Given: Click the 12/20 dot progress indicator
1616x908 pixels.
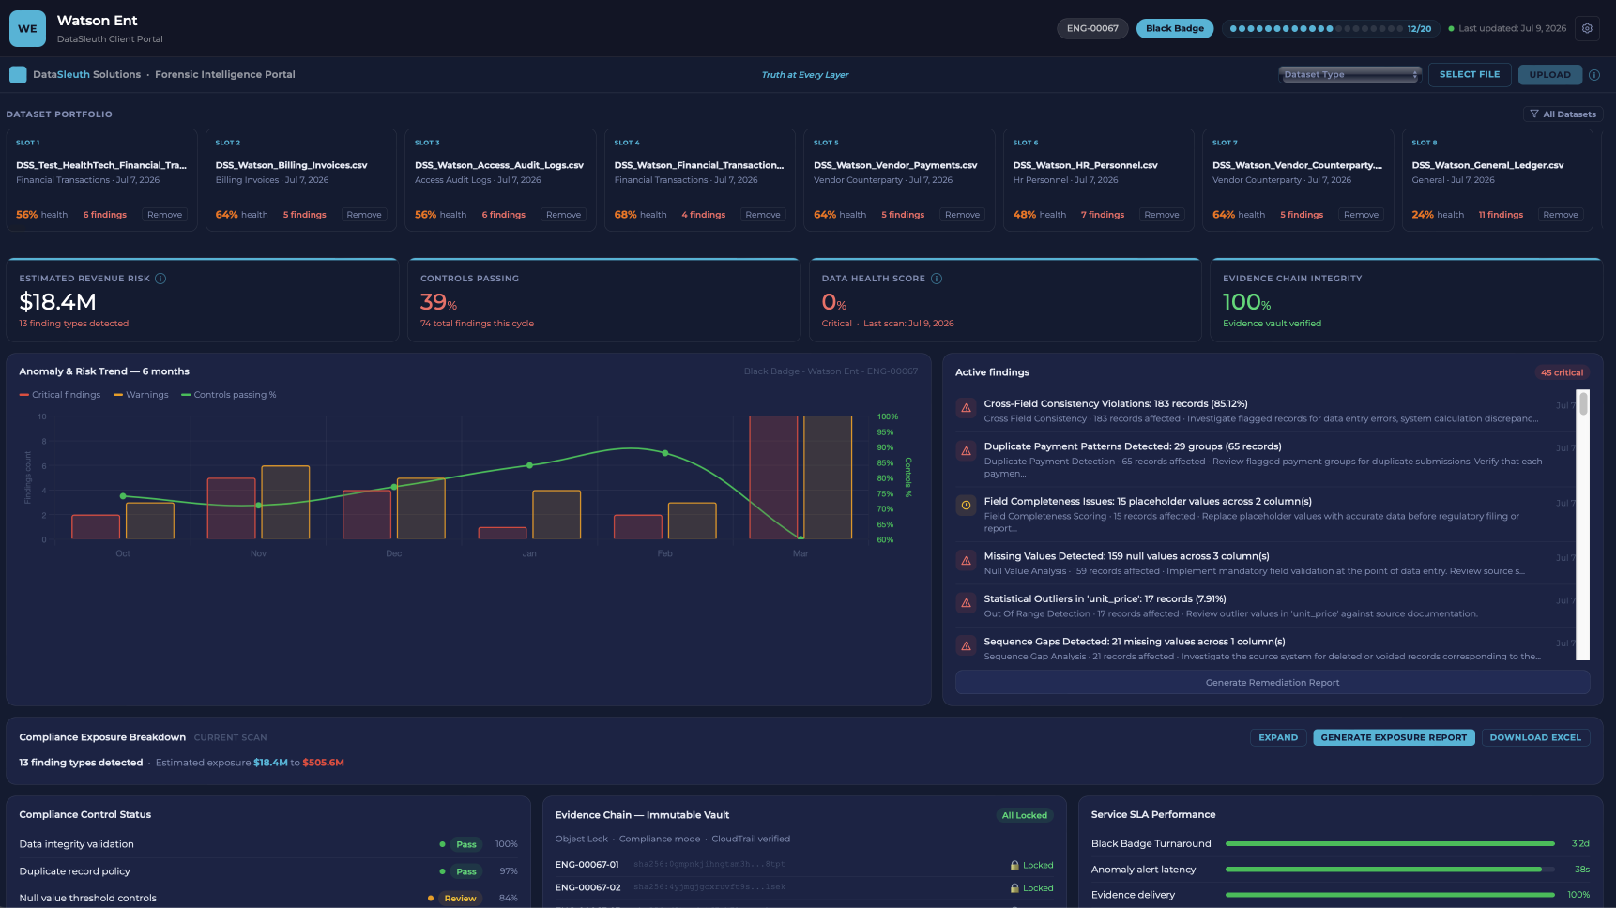Looking at the screenshot, I should 1331,29.
